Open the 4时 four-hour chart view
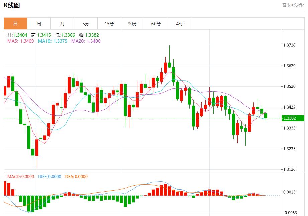Screen dimensions: 308x216 pyautogui.click(x=179, y=23)
